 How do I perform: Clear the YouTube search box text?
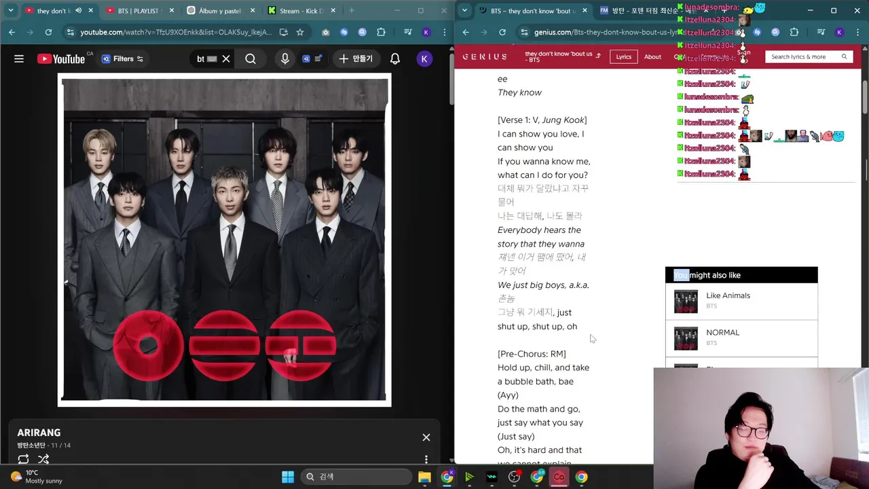coord(226,59)
